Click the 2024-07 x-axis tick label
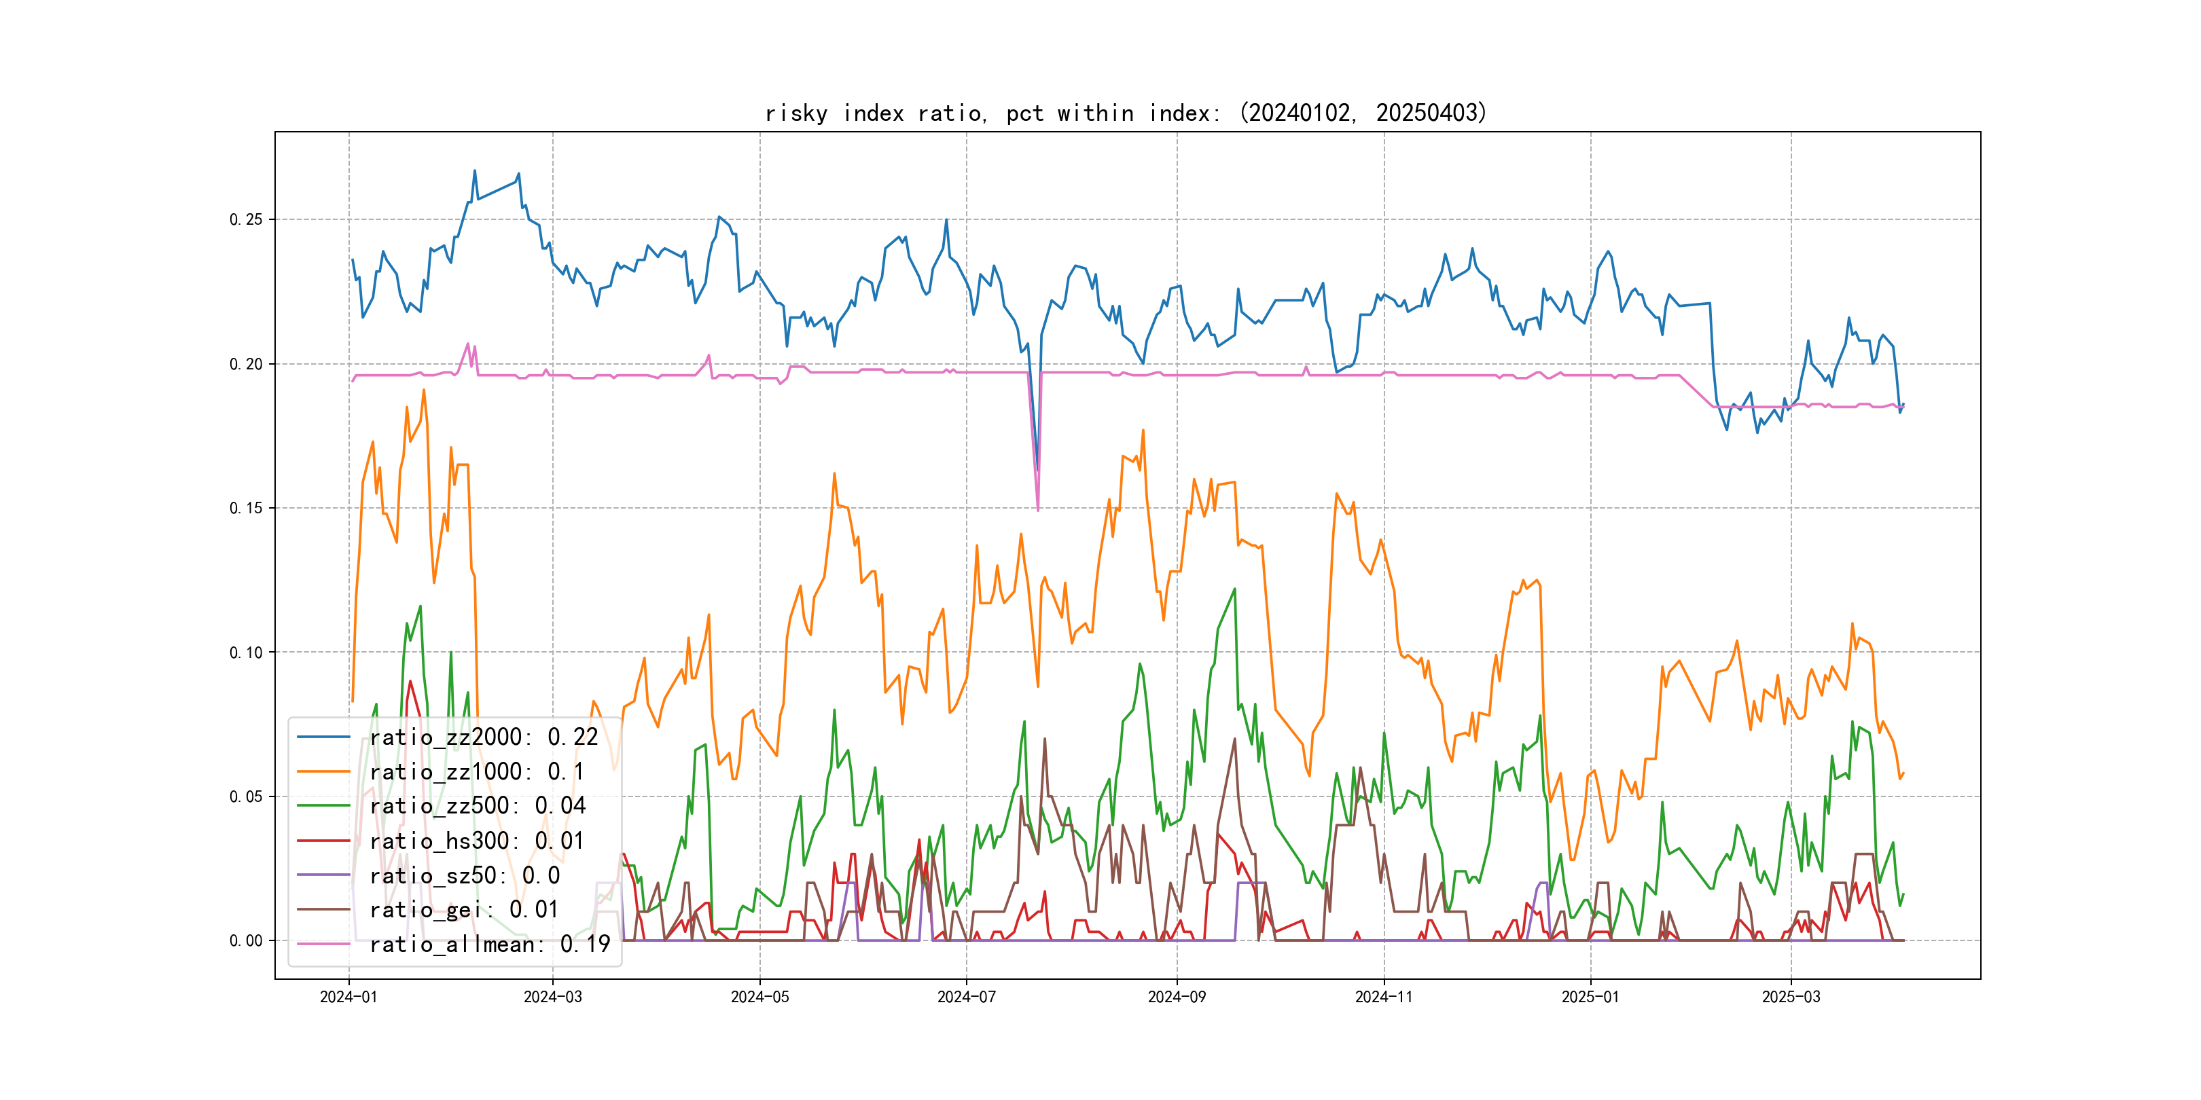Viewport: 2201px width, 1100px height. pyautogui.click(x=967, y=997)
